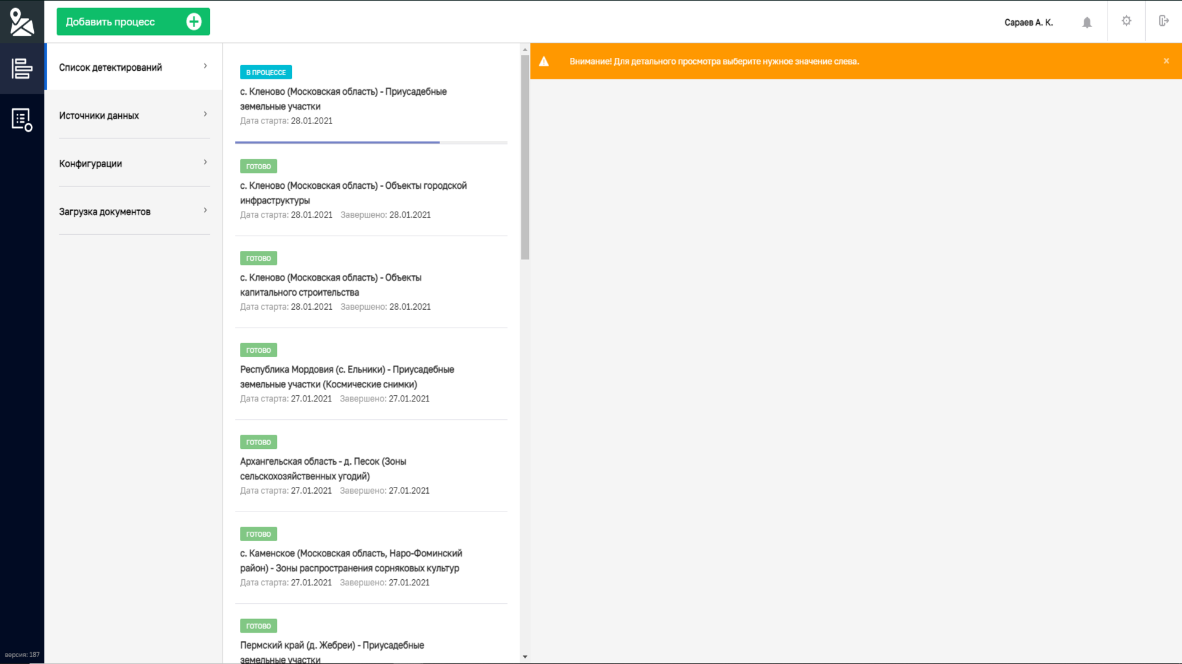Open the document settings sidebar icon
This screenshot has width=1182, height=664.
(x=22, y=120)
